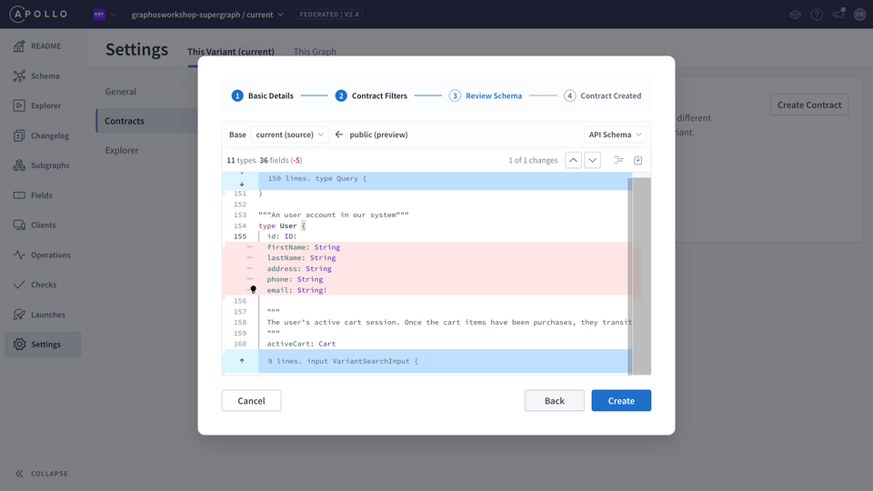Expand the organization switcher chevron
873x491 pixels.
113,15
